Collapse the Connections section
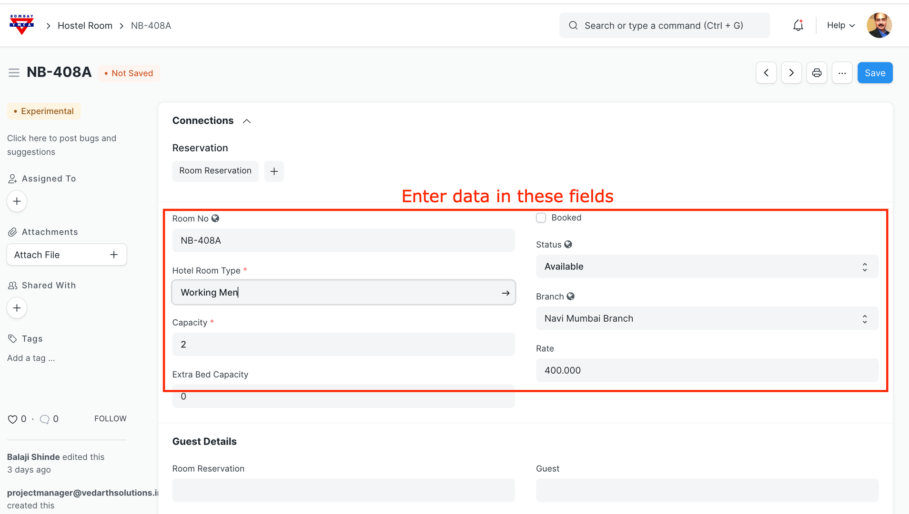The width and height of the screenshot is (909, 514). click(247, 121)
